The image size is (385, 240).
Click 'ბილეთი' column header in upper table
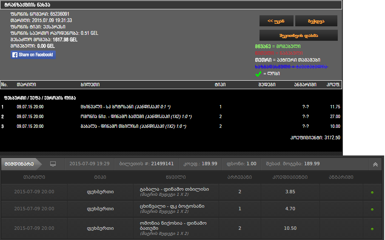click(90, 85)
